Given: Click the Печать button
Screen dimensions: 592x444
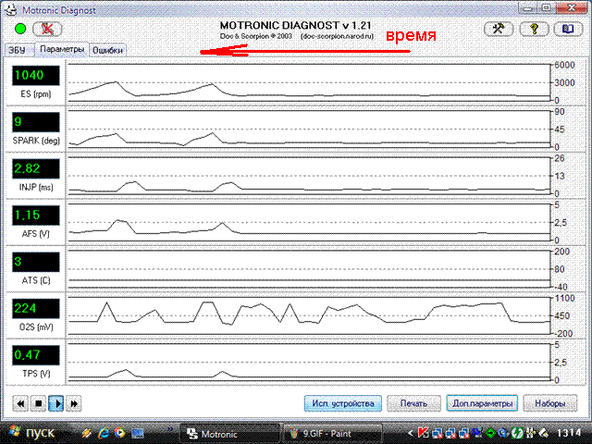Looking at the screenshot, I should click(x=413, y=403).
